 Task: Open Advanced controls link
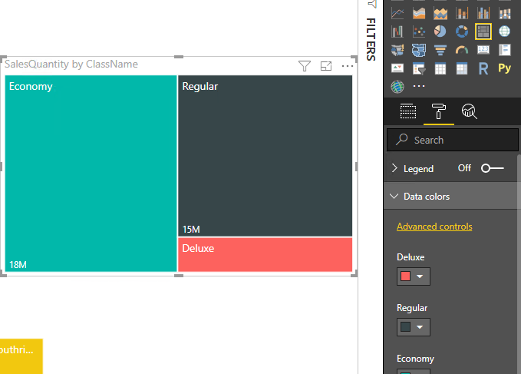click(x=434, y=227)
